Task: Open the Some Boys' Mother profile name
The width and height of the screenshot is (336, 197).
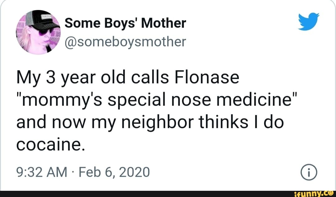Action: tap(125, 22)
